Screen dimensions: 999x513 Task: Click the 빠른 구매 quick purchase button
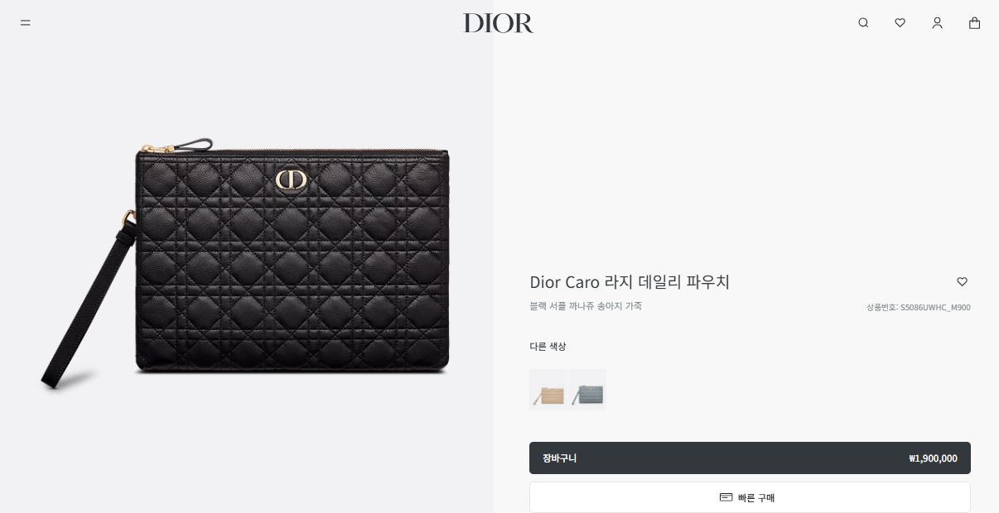tap(750, 497)
